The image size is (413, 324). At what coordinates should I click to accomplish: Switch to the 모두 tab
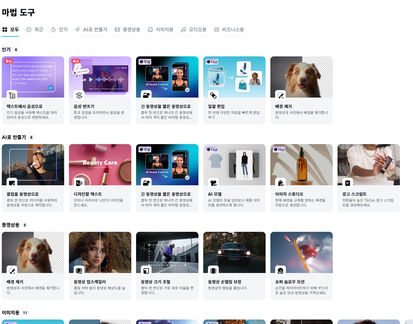(x=10, y=30)
